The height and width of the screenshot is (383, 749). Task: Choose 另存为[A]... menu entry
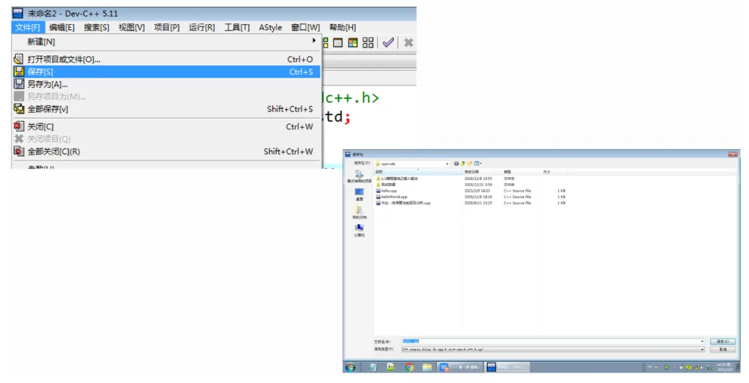(x=166, y=84)
